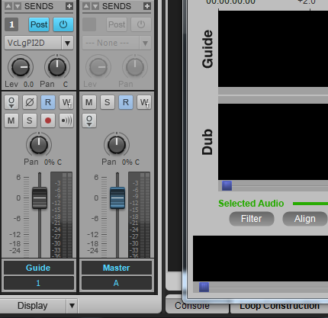Arm the Guide track for recording
This screenshot has width=328, height=318.
tap(48, 120)
